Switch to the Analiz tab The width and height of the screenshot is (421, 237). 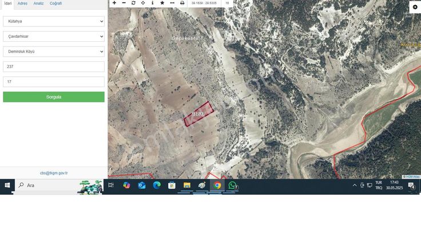(38, 3)
